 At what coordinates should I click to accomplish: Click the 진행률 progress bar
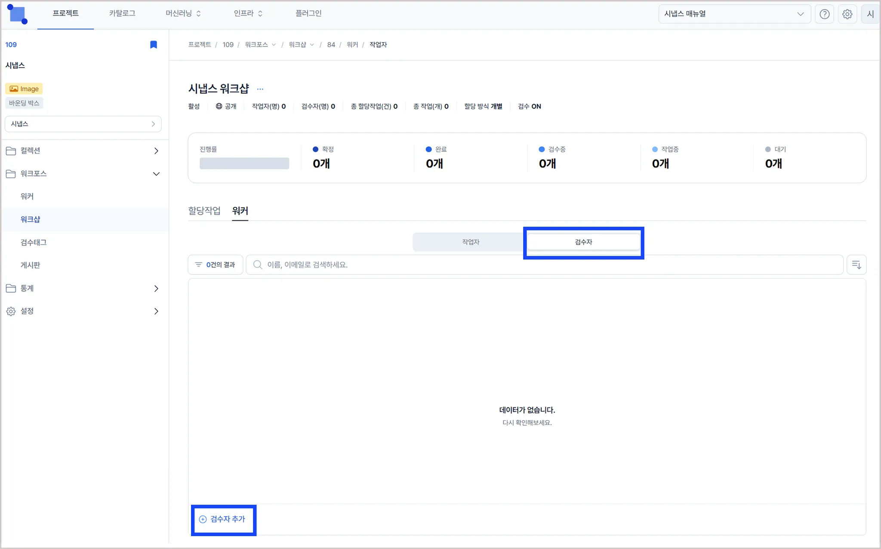(244, 163)
